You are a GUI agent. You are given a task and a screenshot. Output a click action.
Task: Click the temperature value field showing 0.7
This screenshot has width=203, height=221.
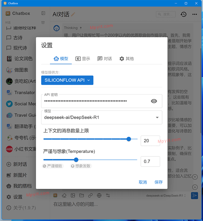click(x=150, y=161)
